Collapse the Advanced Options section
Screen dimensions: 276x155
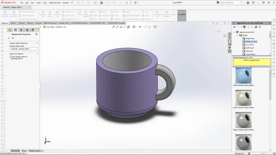[37, 54]
